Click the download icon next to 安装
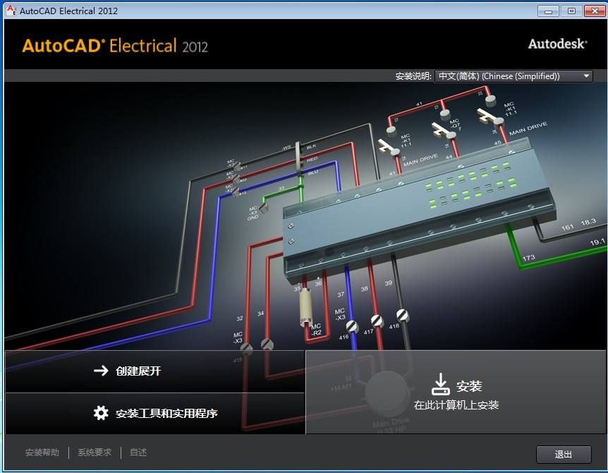This screenshot has height=473, width=608. pos(441,384)
